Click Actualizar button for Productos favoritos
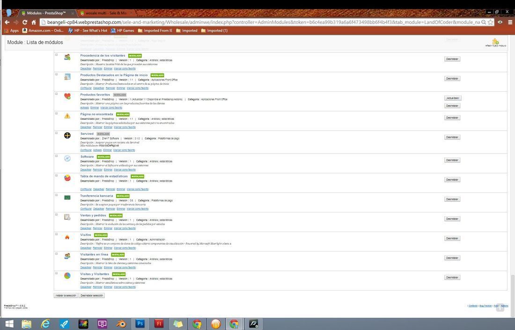The width and height of the screenshot is (515, 330). pos(453,98)
